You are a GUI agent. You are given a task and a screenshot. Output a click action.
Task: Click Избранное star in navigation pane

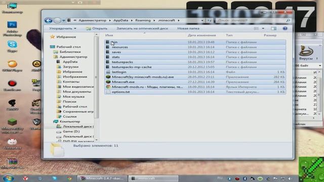53,37
